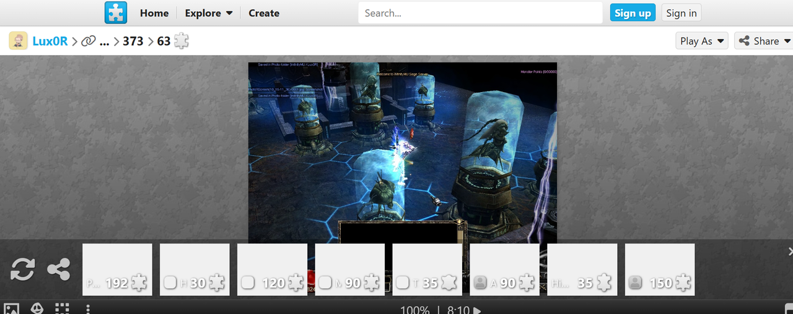Viewport: 793px width, 314px height.
Task: Go to the Home menu item
Action: (x=154, y=13)
